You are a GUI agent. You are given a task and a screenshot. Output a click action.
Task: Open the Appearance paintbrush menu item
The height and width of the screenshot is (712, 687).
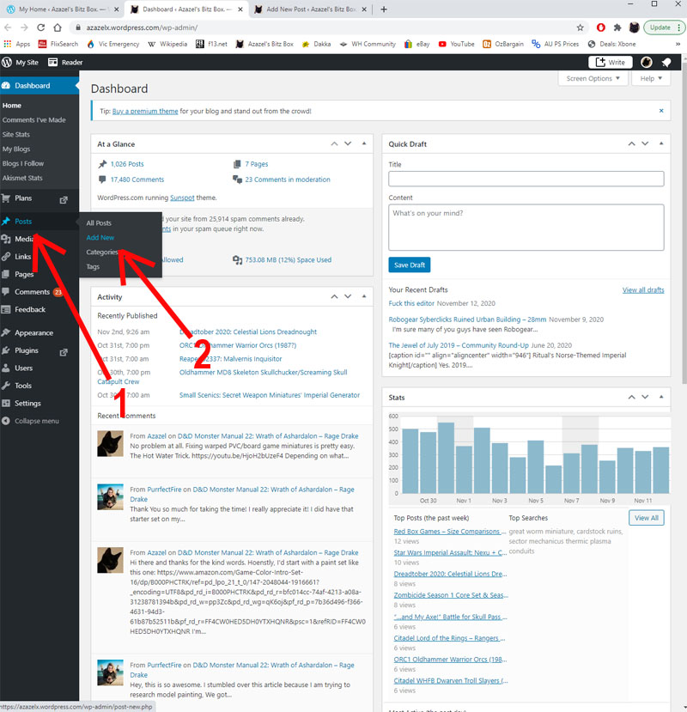click(7, 333)
